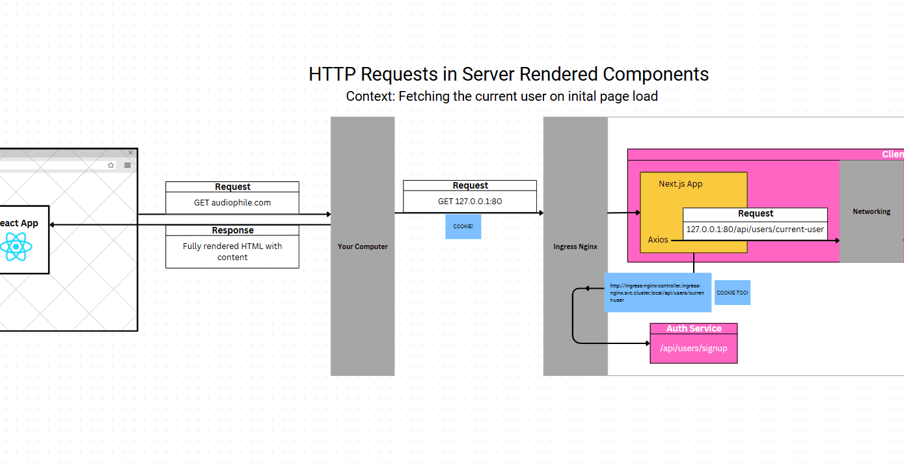Click the pink "Auth Service" header
Screen dimensions: 904x463
(x=694, y=328)
